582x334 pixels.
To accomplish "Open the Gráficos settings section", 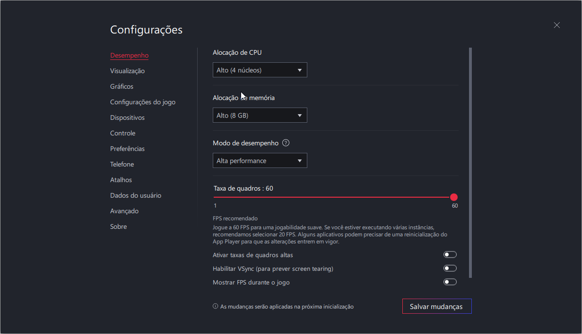I will click(122, 86).
